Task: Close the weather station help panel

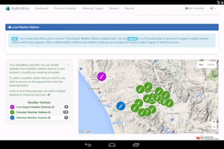Action: click(x=68, y=65)
